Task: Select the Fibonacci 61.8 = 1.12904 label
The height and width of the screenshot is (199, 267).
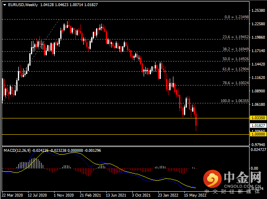Action: click(x=236, y=69)
